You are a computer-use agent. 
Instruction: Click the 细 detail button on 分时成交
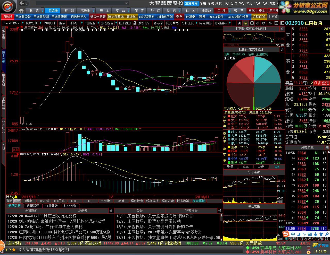pos(327,147)
